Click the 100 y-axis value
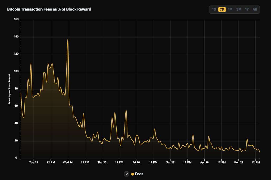The width and height of the screenshot is (271, 180). 16,71
